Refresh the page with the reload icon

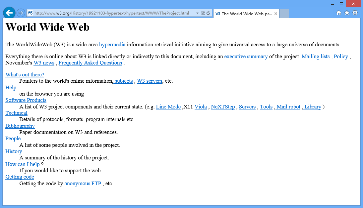point(209,13)
